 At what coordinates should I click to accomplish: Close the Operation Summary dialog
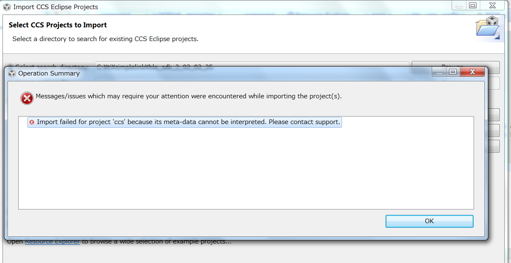472,72
